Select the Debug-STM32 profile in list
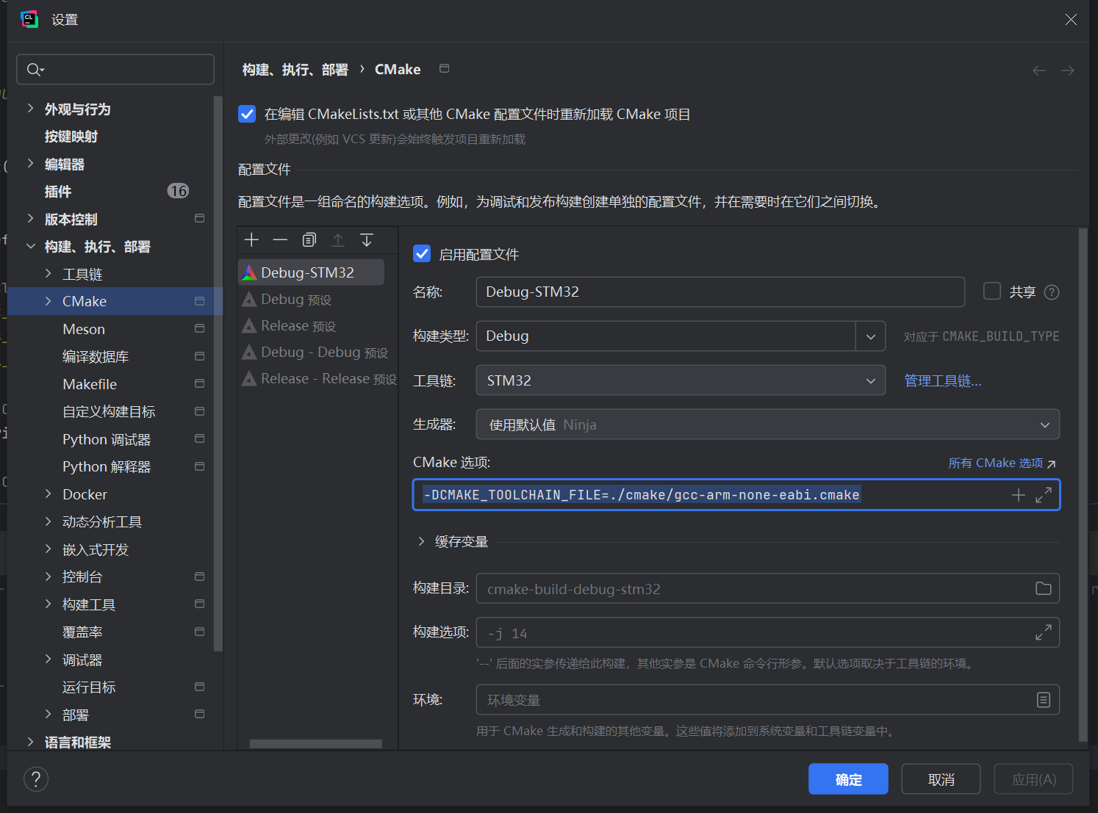The image size is (1098, 813). click(x=312, y=272)
